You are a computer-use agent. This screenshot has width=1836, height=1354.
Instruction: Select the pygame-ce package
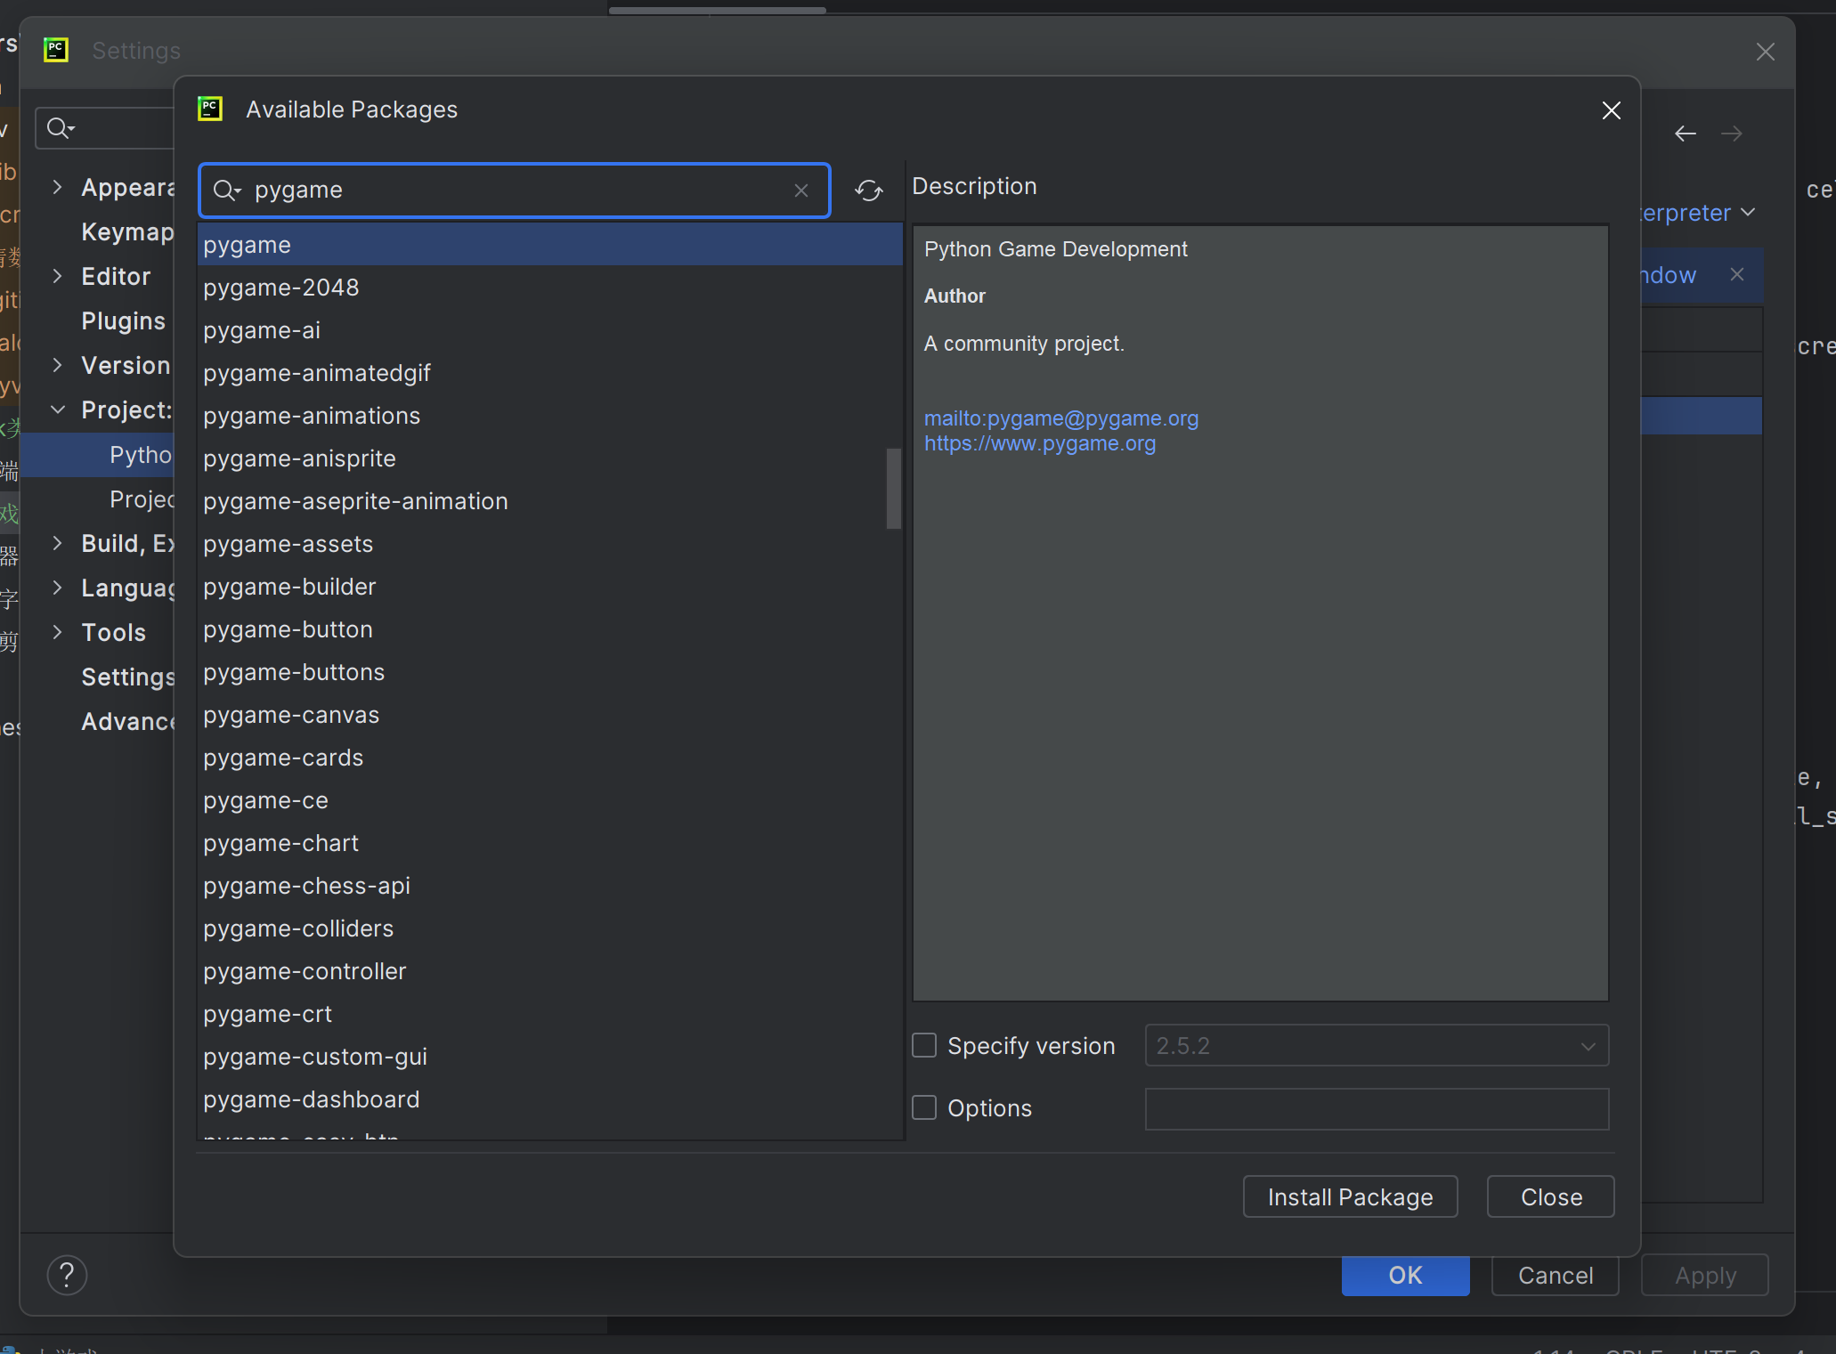549,800
